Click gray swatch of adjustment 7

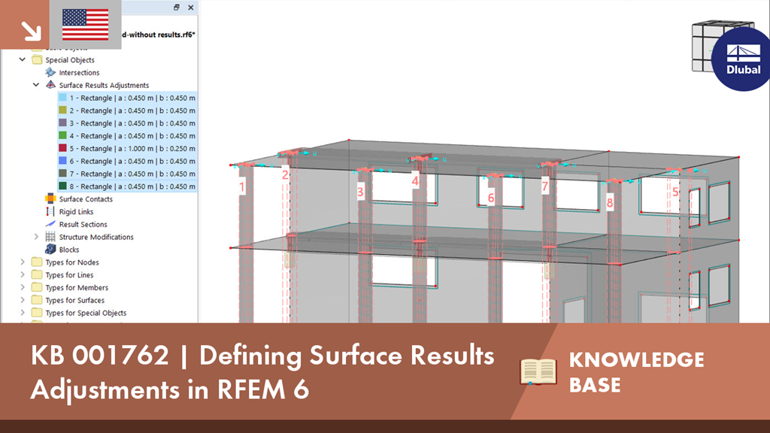tap(63, 174)
